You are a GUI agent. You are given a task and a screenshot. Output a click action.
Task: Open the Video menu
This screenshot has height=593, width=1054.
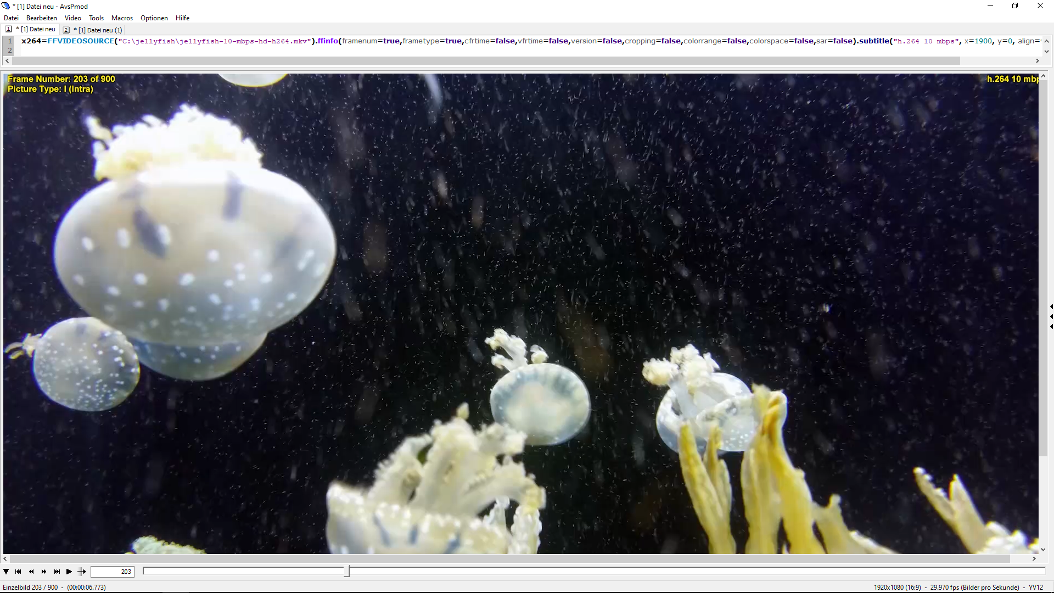pyautogui.click(x=72, y=18)
